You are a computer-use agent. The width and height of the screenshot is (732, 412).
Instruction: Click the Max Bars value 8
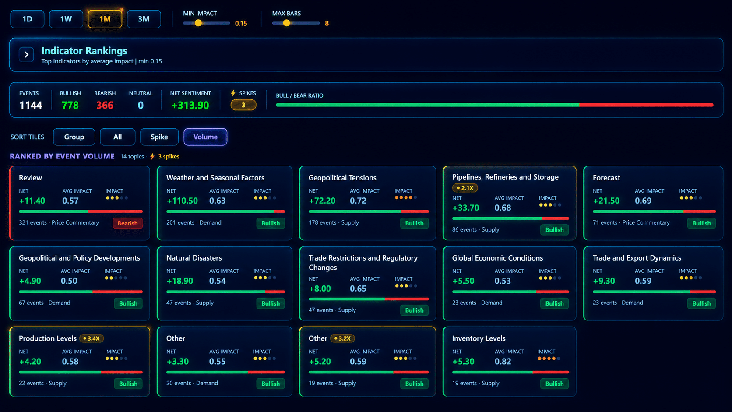point(327,23)
